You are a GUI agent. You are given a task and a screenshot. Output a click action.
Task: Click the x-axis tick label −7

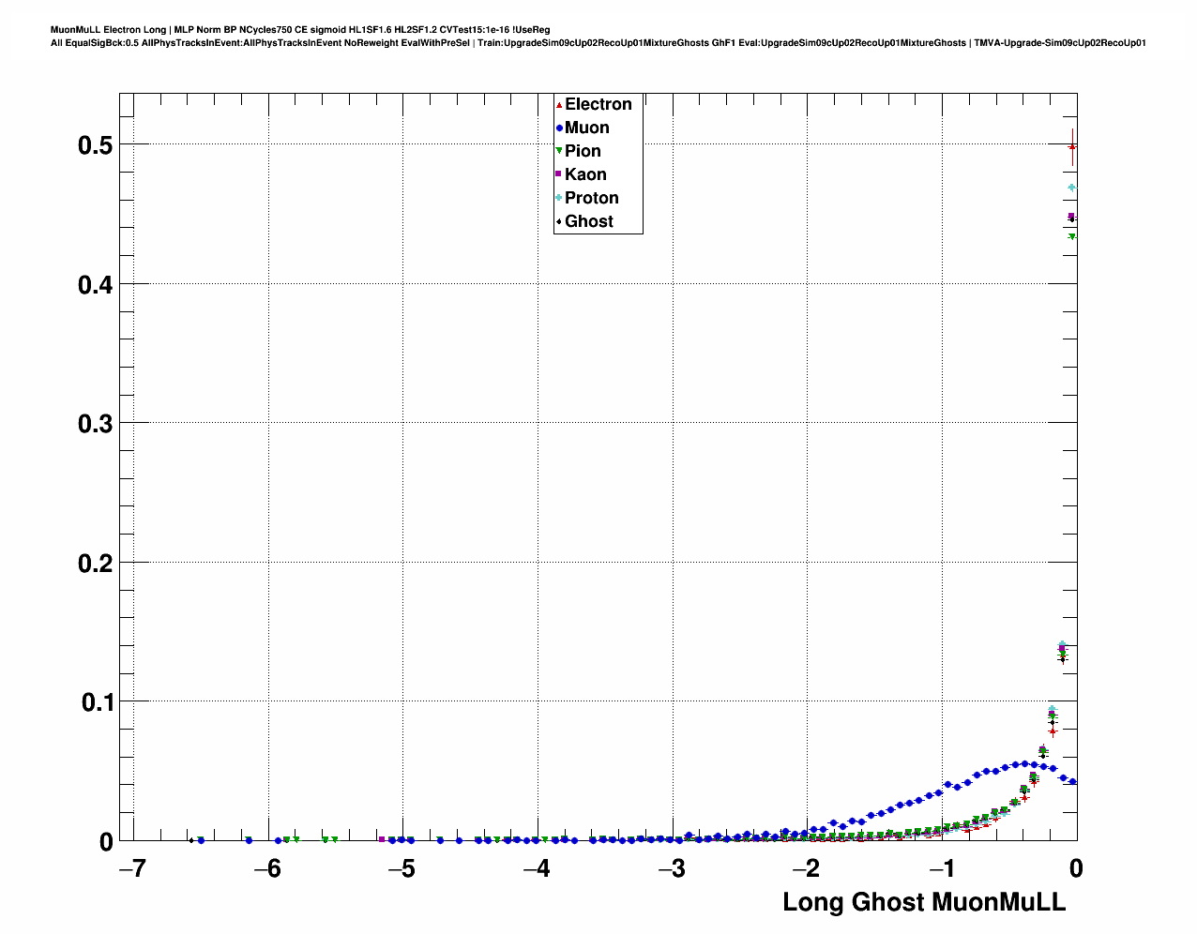132,869
